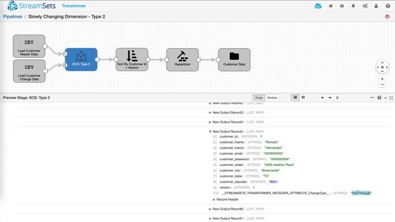
Task: Click customer_state value "TX"
Action: tap(266, 176)
